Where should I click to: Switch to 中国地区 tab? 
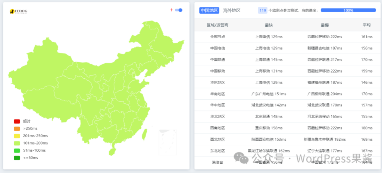tap(209, 10)
